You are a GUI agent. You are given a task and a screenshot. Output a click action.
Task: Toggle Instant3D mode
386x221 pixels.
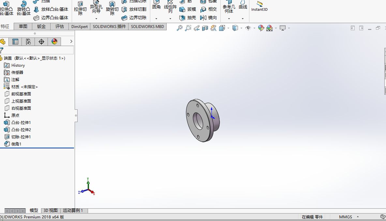click(259, 7)
